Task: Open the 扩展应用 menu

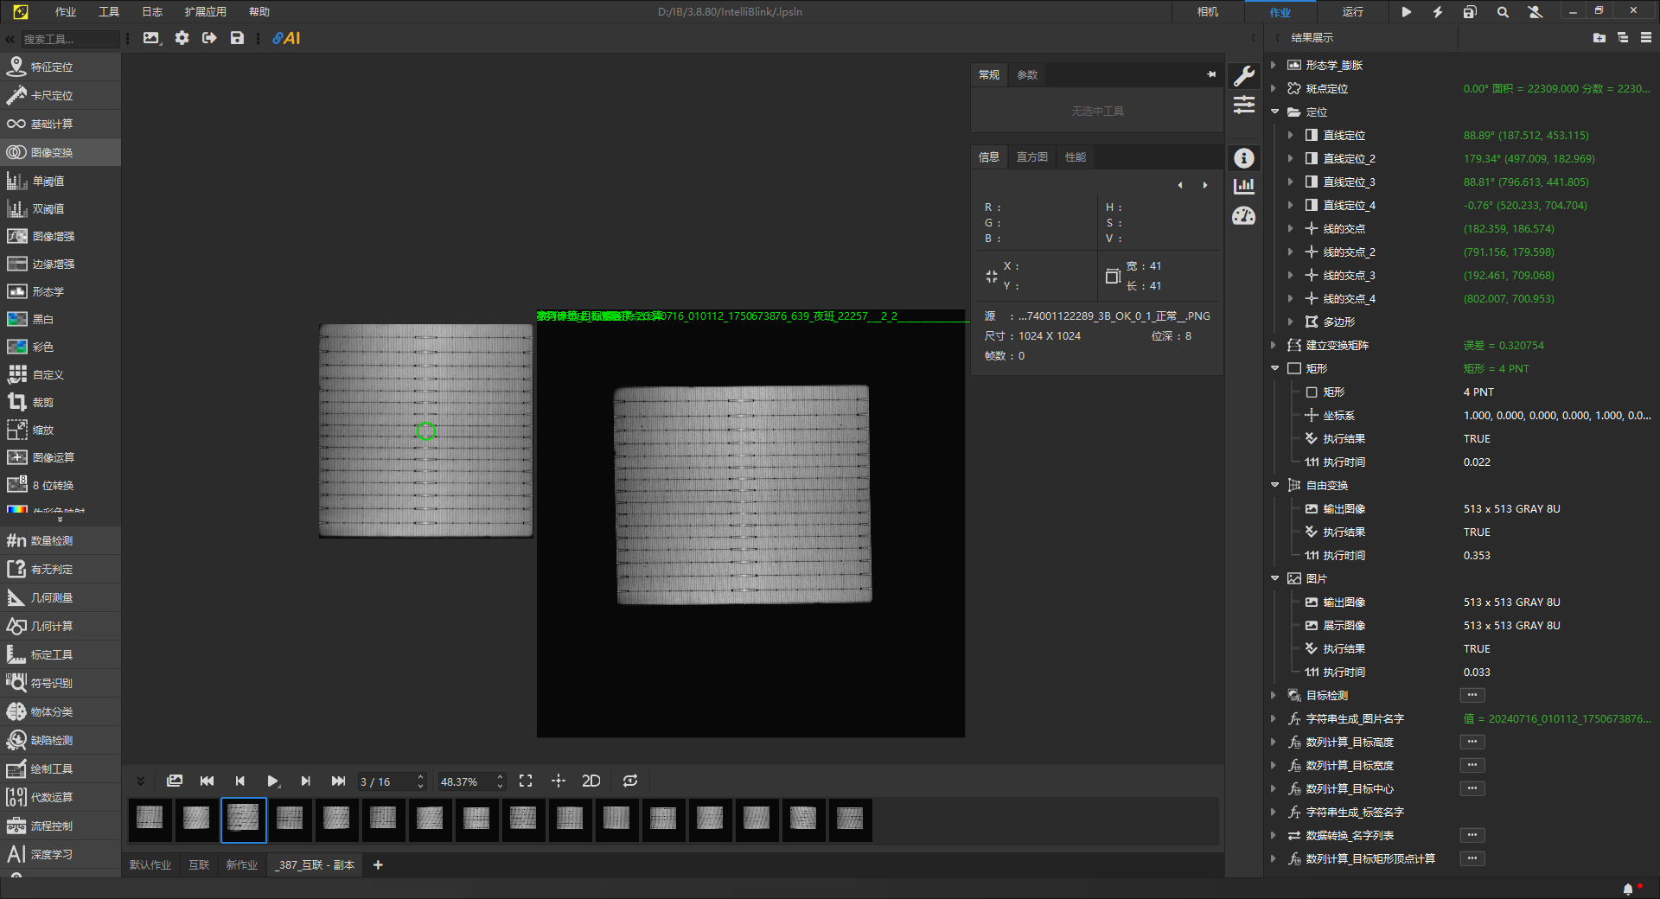Action: pyautogui.click(x=205, y=12)
